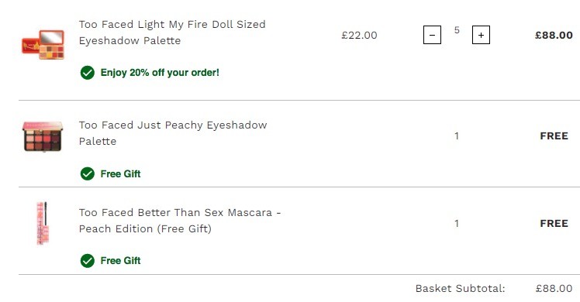Click Too Faced Light My Fire product title
This screenshot has width=580, height=302.
tap(172, 33)
